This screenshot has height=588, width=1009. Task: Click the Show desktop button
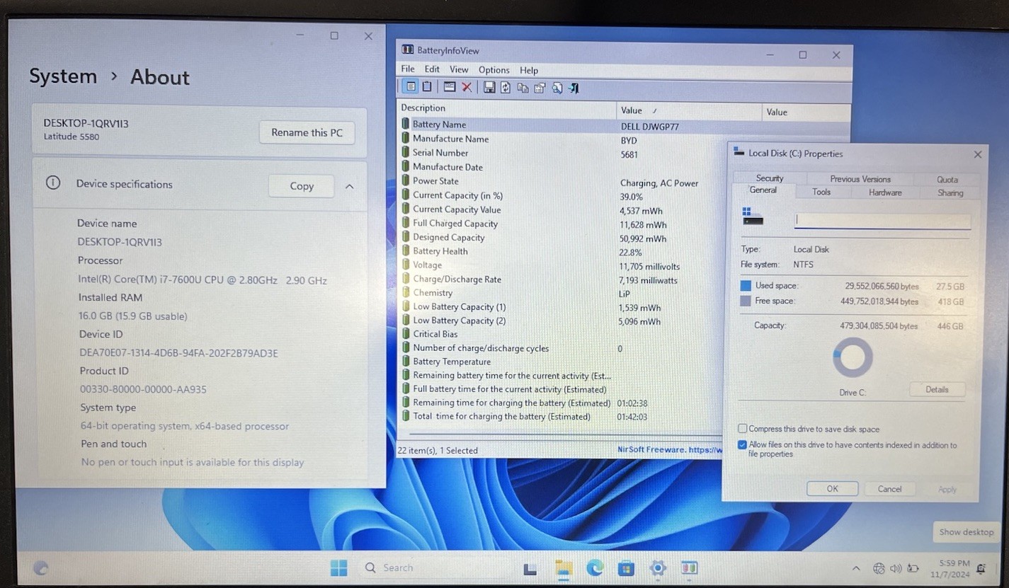coord(966,532)
